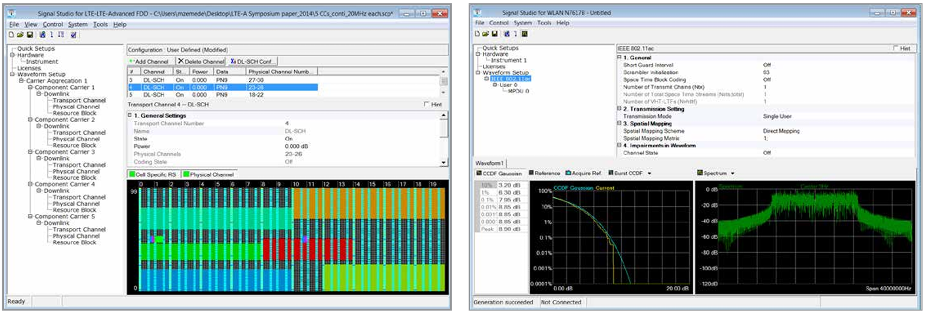The width and height of the screenshot is (929, 317).
Task: Collapse Component Carrier 3 tree node
Action: pyautogui.click(x=30, y=152)
